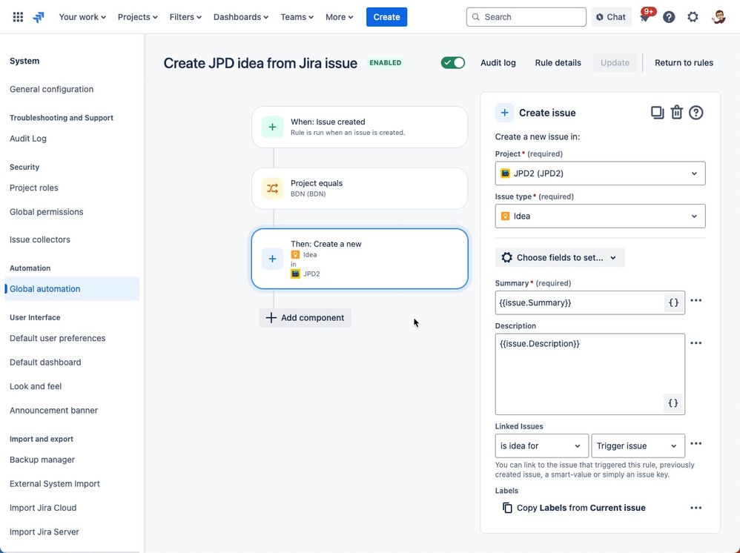Click the blue Create button
This screenshot has width=740, height=553.
pyautogui.click(x=386, y=17)
